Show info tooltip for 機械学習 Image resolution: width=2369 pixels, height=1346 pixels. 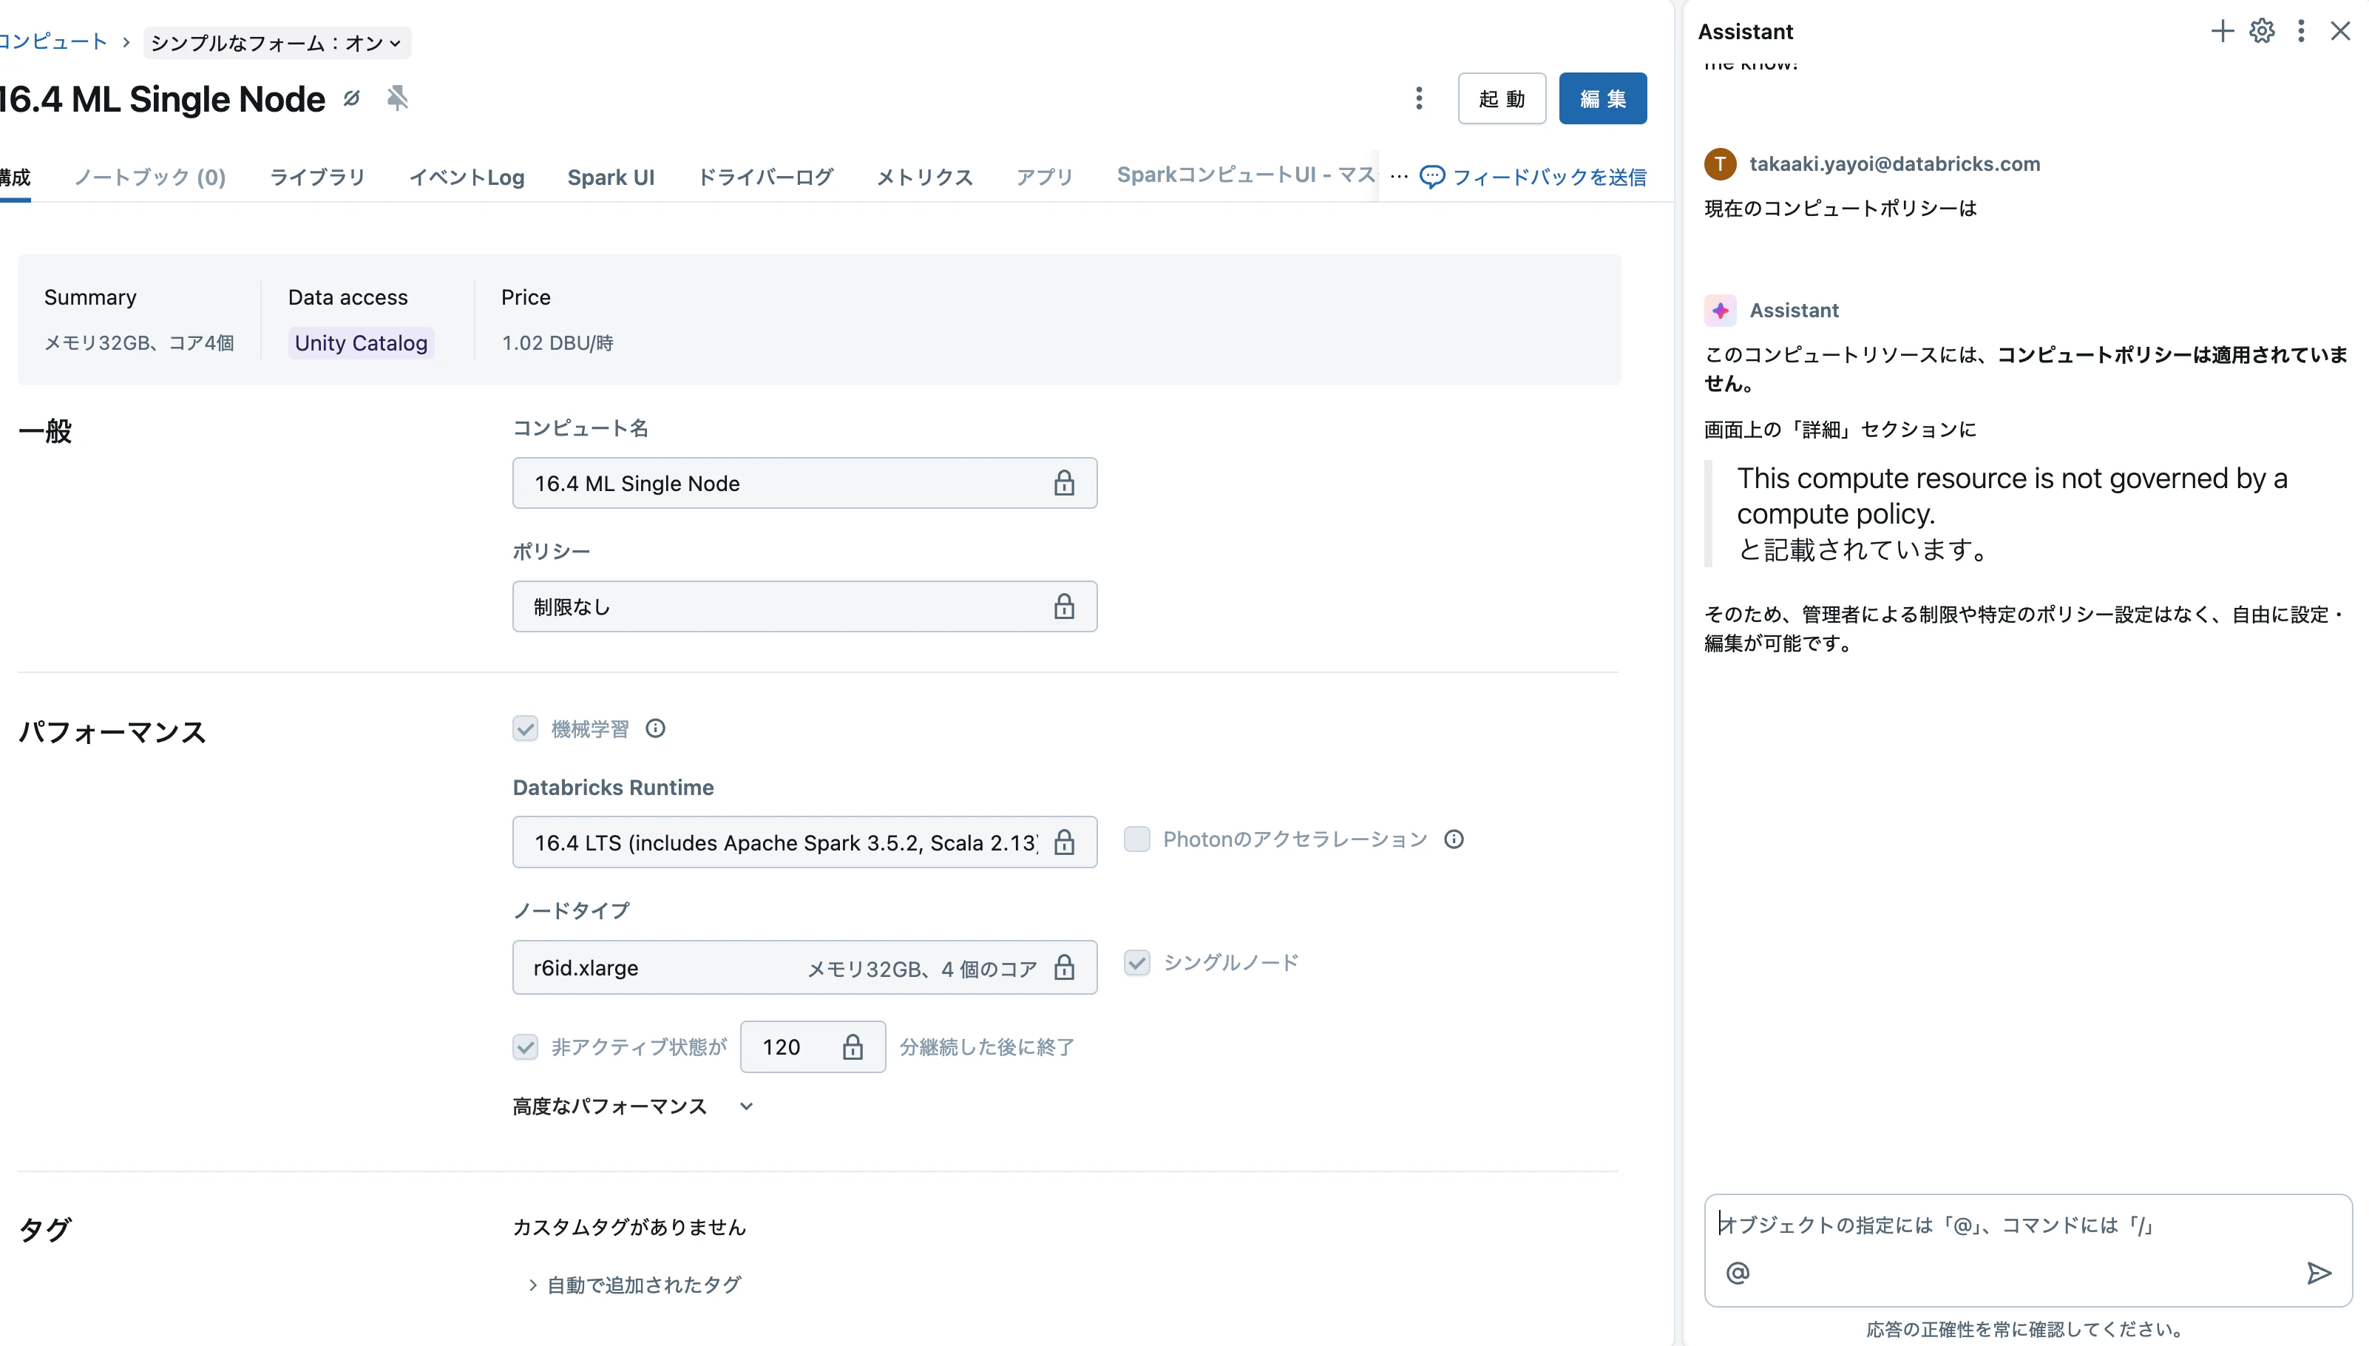[x=655, y=728]
